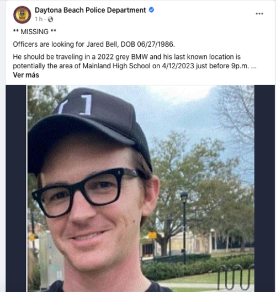Open the Daytona Beach Police Department profile picture

(x=22, y=15)
